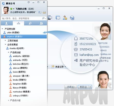The image size is (114, 106).
Task: Switch to the chat bubble conversations tab
Action: point(30,23)
